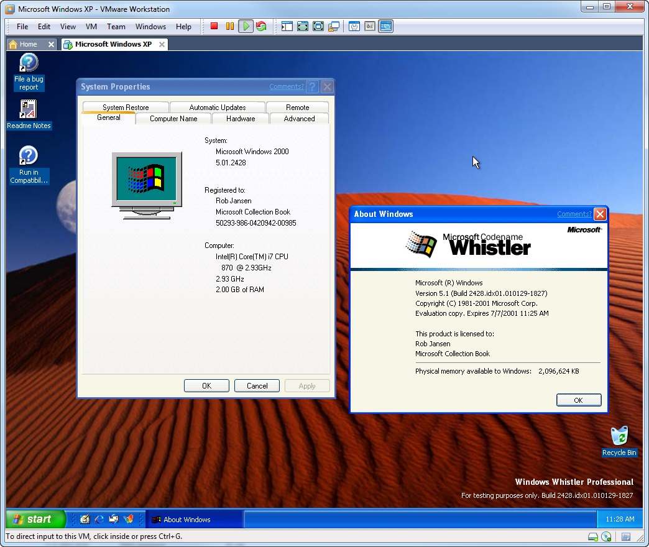Image resolution: width=649 pixels, height=547 pixels.
Task: Switch to the Remote tab
Action: [297, 107]
